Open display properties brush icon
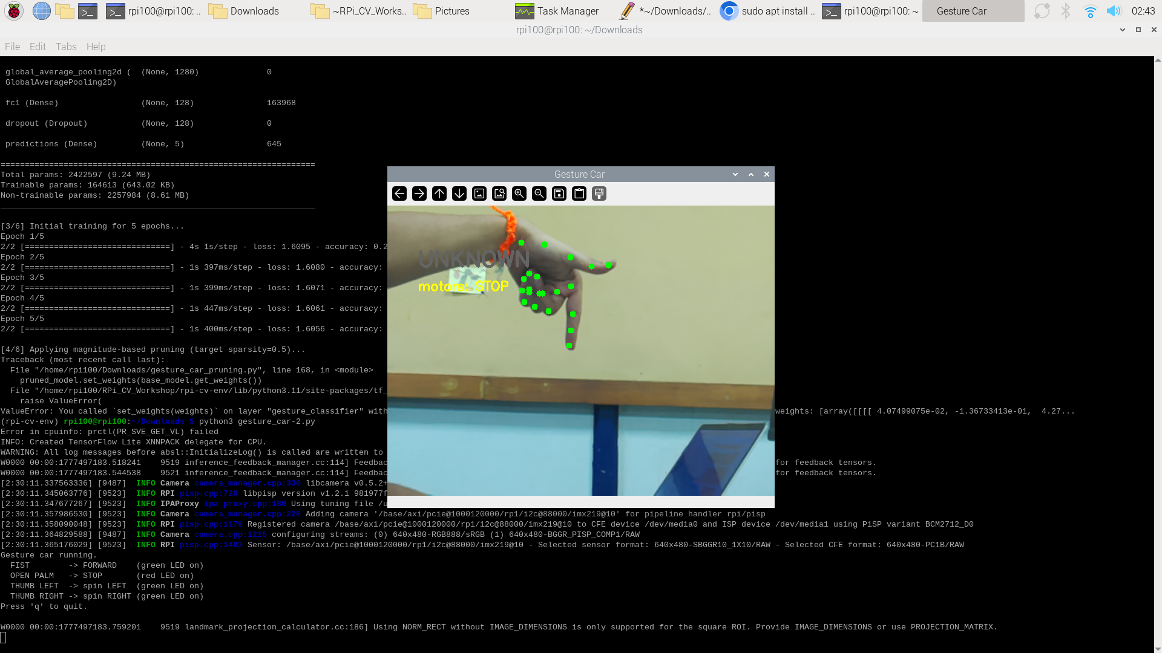 click(x=599, y=193)
